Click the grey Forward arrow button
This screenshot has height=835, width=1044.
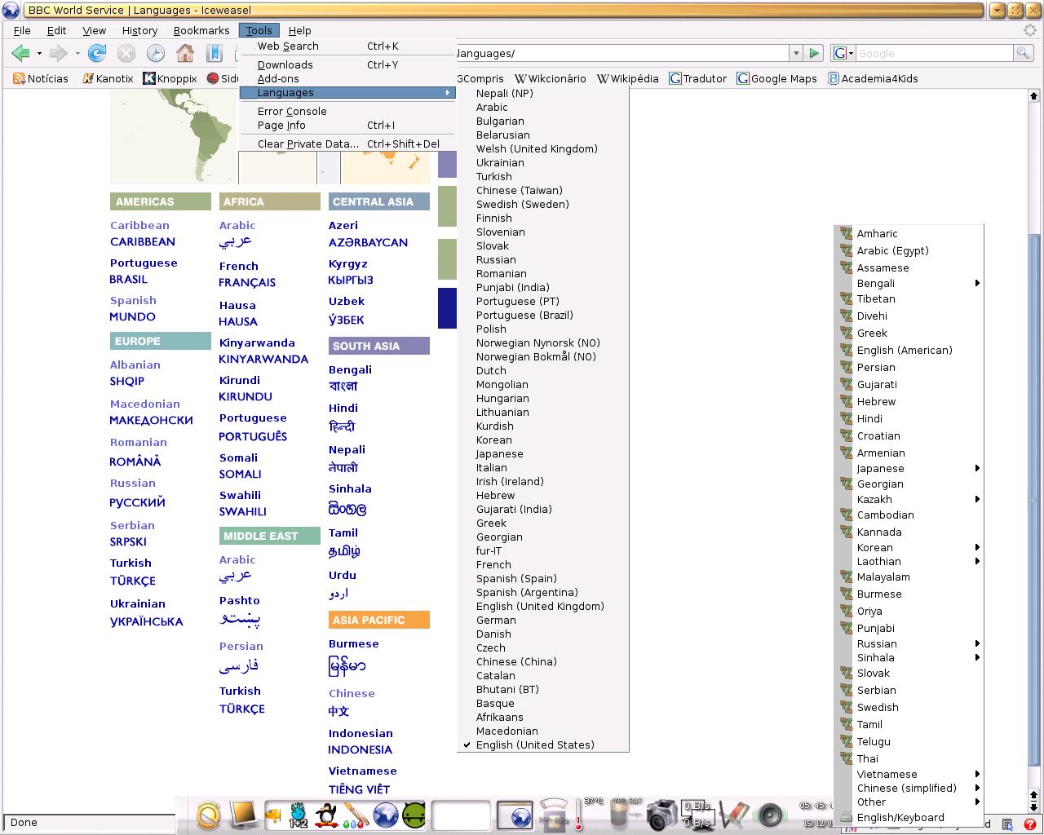pos(58,54)
